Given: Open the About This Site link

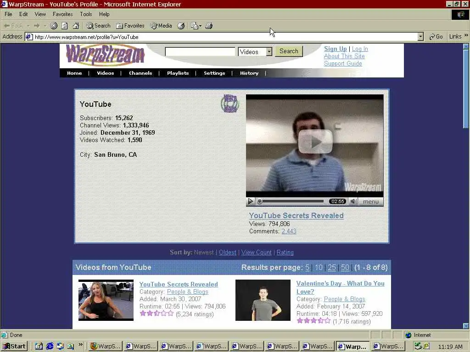Looking at the screenshot, I should [x=344, y=56].
